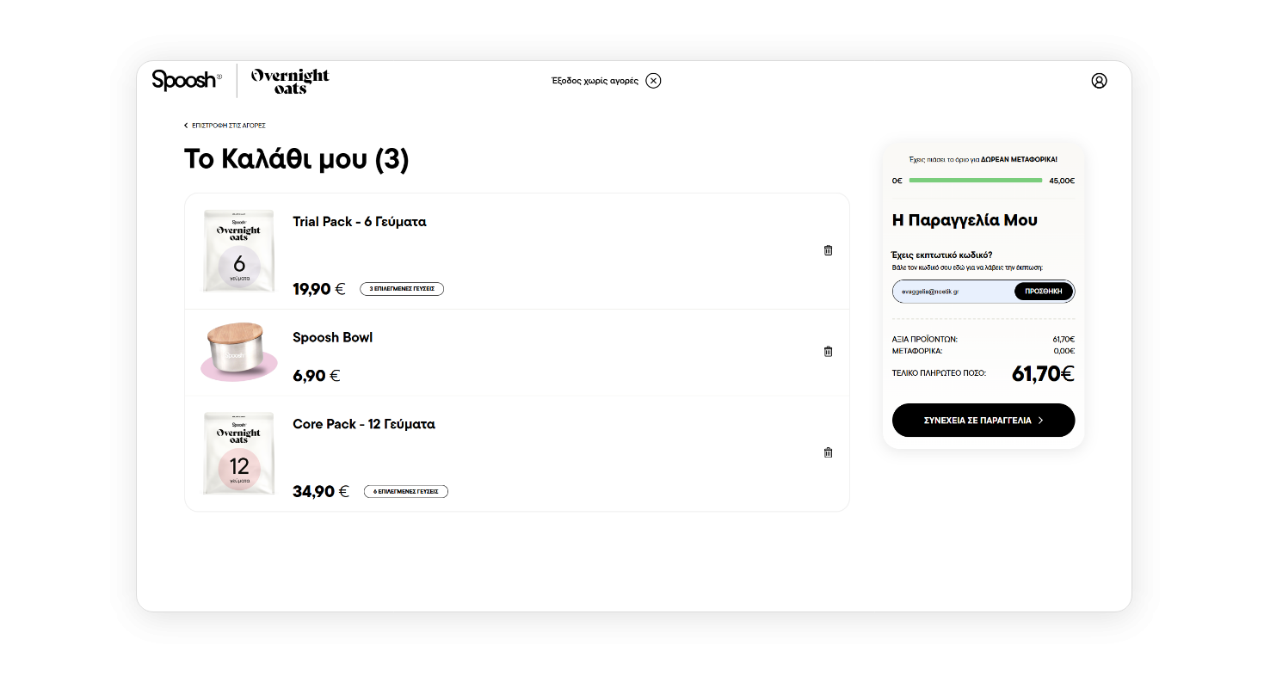Screen dimensions: 1264x676
Task: Open the Trial Pack product thumbnail
Action: pos(238,251)
